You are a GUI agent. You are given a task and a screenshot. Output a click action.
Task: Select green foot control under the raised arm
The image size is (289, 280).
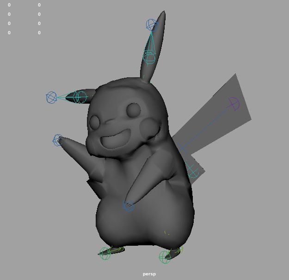tap(105, 254)
